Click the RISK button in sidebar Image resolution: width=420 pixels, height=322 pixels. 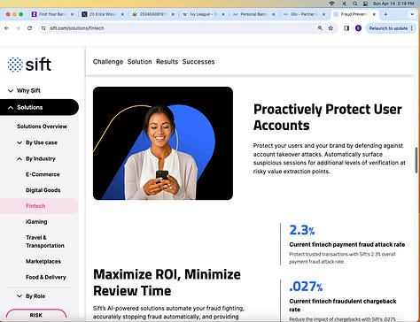(x=36, y=315)
